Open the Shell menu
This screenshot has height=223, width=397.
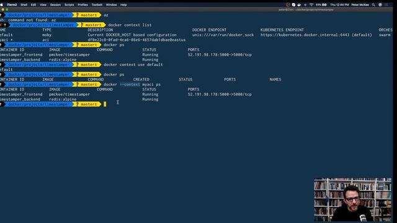(24, 4)
